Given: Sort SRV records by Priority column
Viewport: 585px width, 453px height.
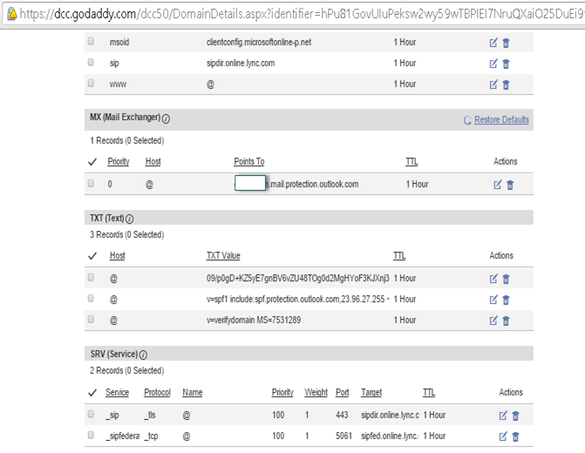Looking at the screenshot, I should click(x=282, y=392).
